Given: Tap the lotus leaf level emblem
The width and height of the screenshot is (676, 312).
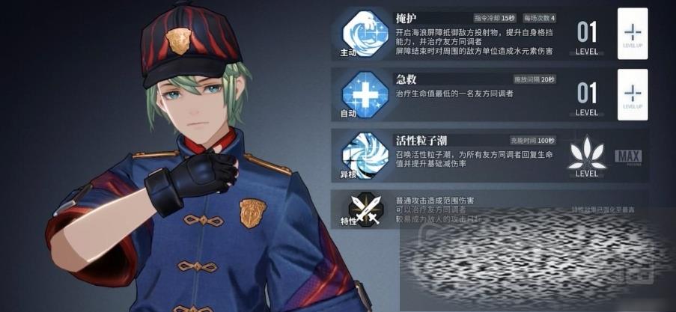Looking at the screenshot, I should tap(587, 153).
